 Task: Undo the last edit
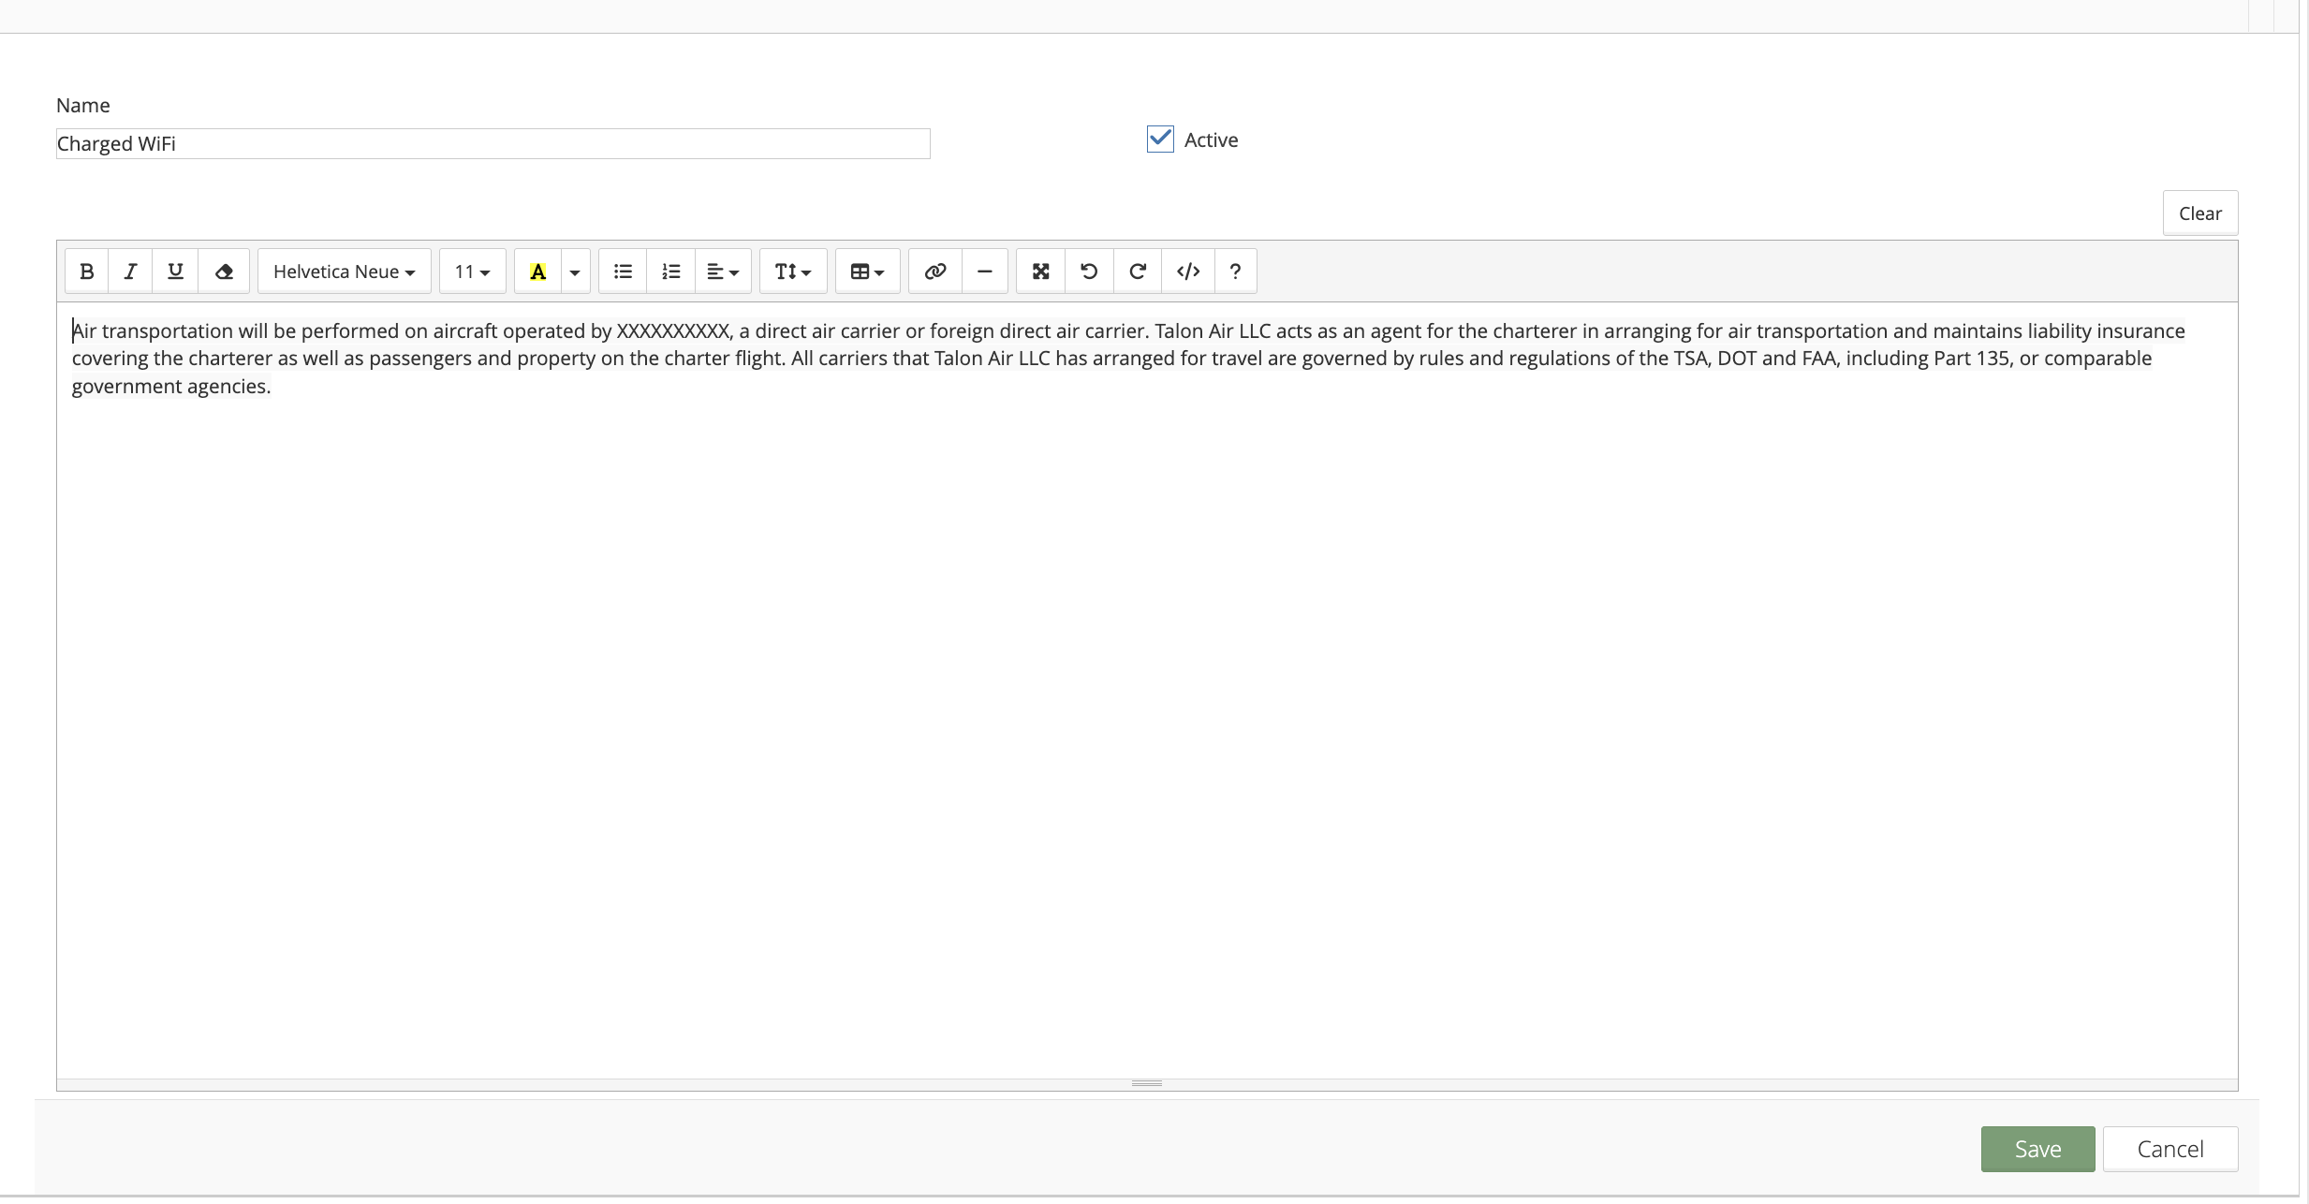coord(1089,272)
